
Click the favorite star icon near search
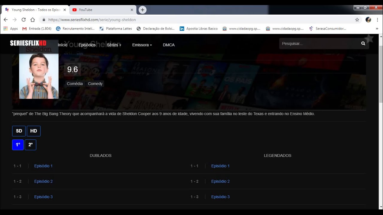click(x=369, y=38)
